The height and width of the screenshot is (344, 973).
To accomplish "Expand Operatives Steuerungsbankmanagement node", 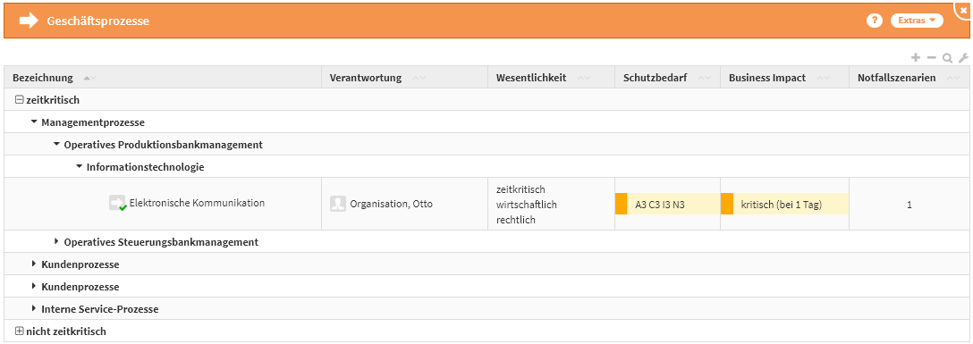I will point(57,241).
